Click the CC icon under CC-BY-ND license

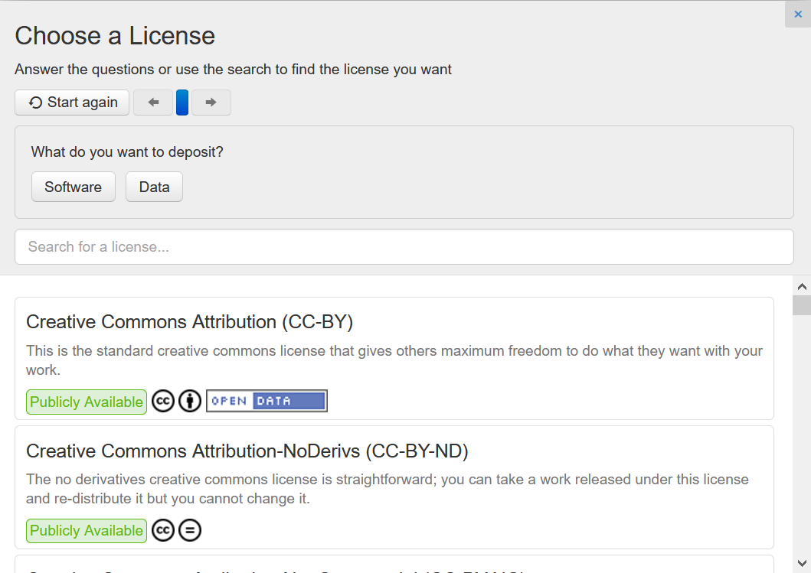(163, 530)
